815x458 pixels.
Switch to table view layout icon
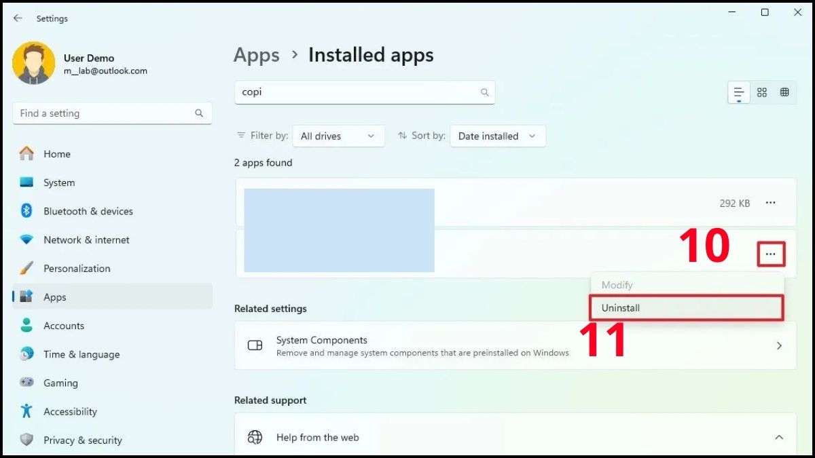784,92
